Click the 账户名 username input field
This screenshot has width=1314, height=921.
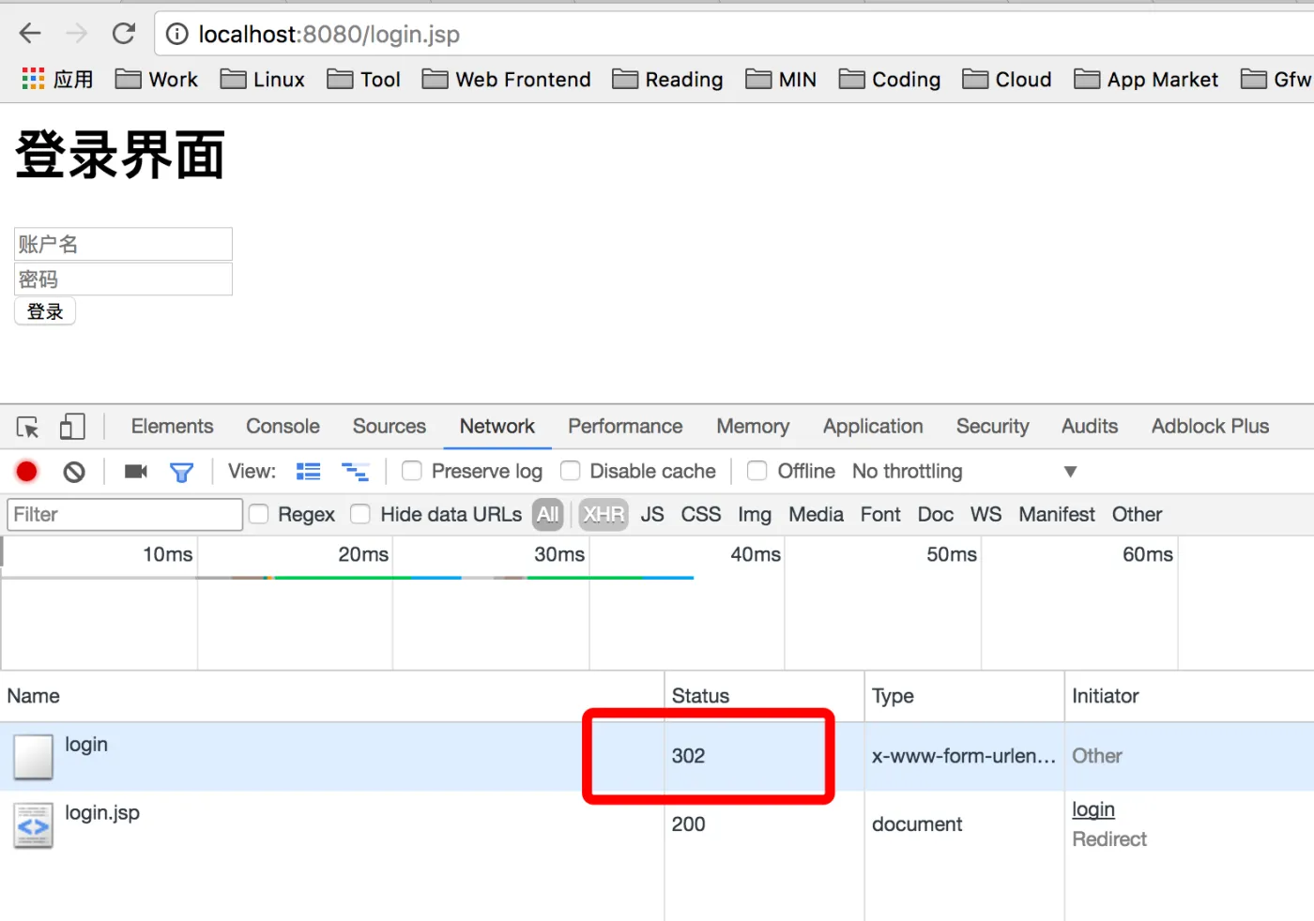point(123,245)
